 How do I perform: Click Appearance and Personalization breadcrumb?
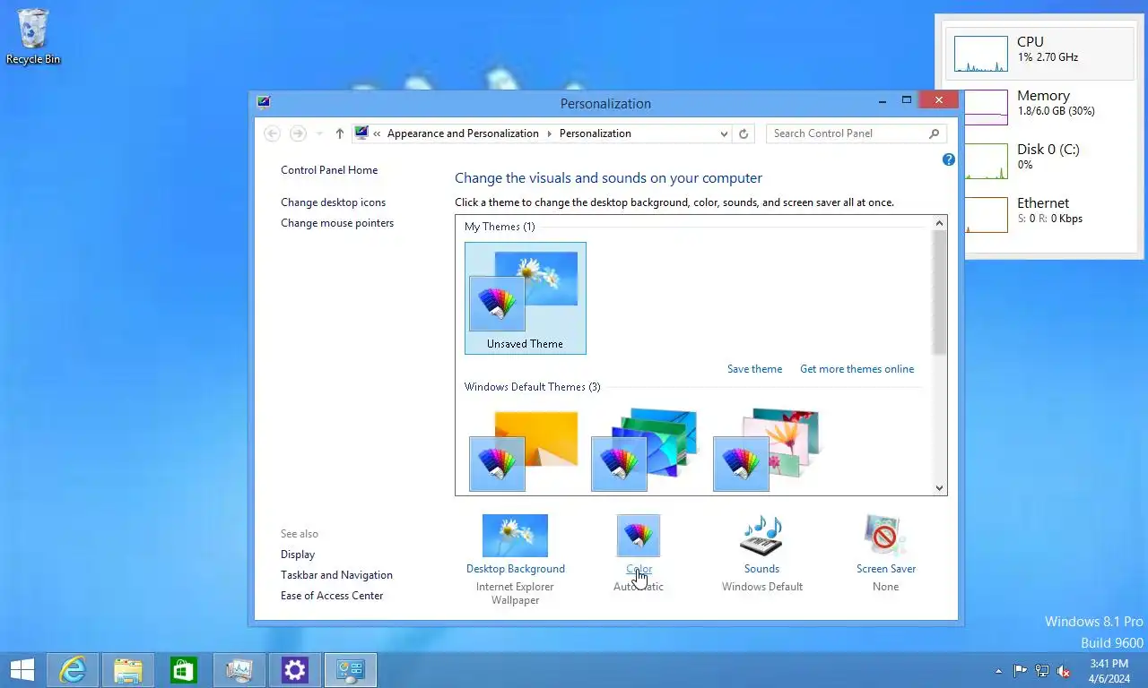click(463, 133)
